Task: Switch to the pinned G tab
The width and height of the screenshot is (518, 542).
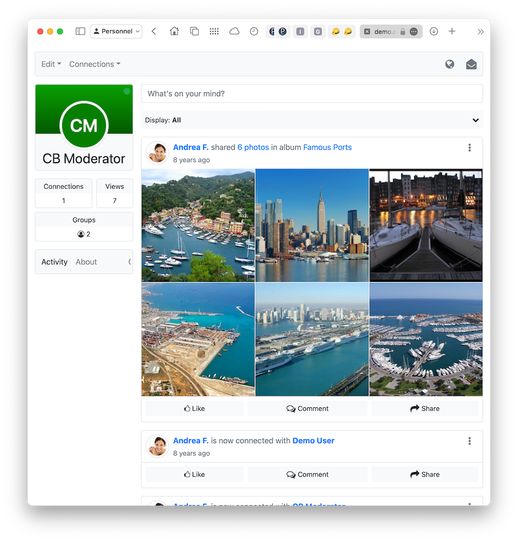Action: (318, 32)
